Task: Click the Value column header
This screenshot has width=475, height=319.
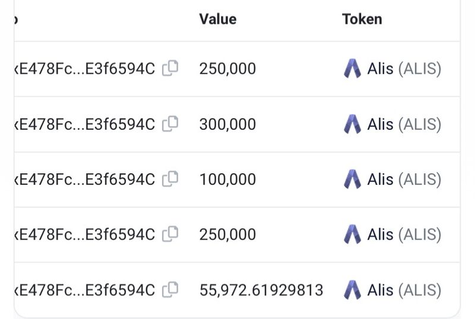Action: point(218,19)
